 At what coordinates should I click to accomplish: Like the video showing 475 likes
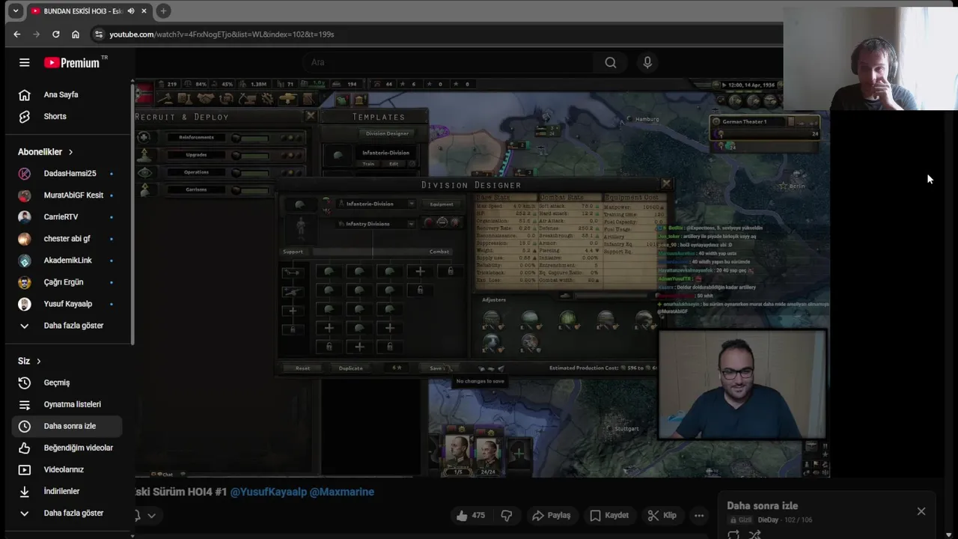pyautogui.click(x=471, y=515)
